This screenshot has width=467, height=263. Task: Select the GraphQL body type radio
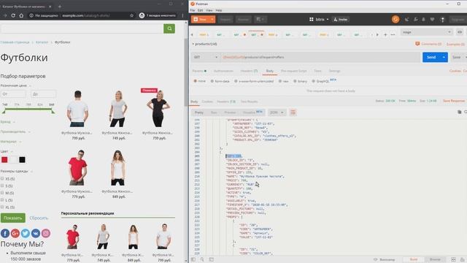tap(313, 81)
